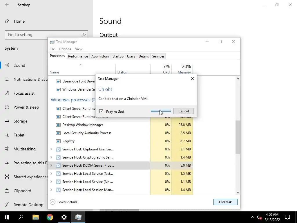Switch to Settings via taskbar gear icon

64,217
